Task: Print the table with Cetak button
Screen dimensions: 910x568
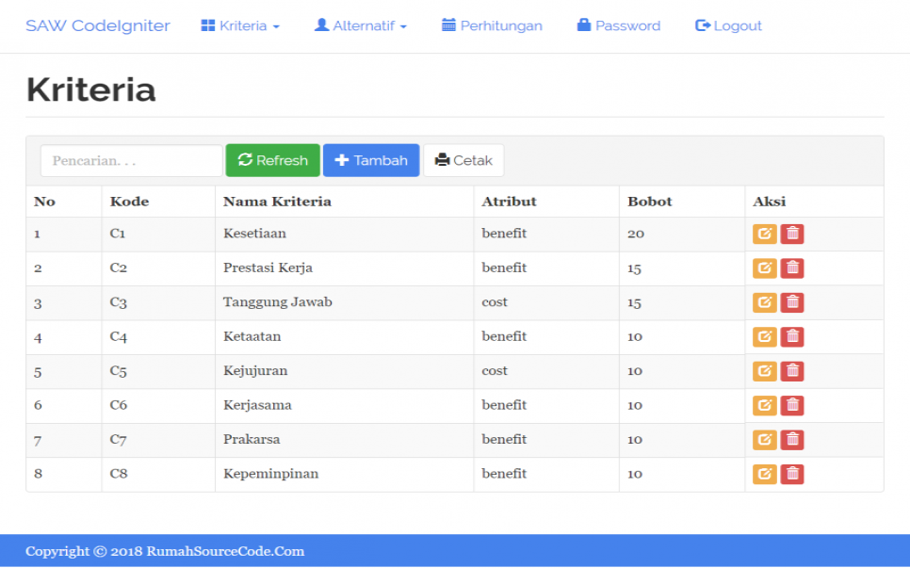Action: pos(463,160)
